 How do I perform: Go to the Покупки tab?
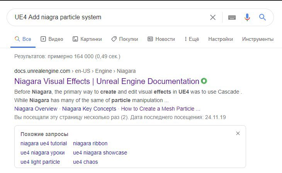(x=125, y=39)
